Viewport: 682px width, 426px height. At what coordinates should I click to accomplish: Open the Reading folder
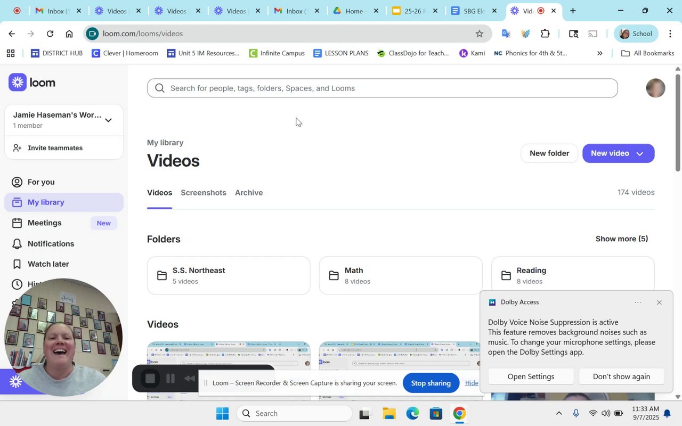click(x=573, y=275)
